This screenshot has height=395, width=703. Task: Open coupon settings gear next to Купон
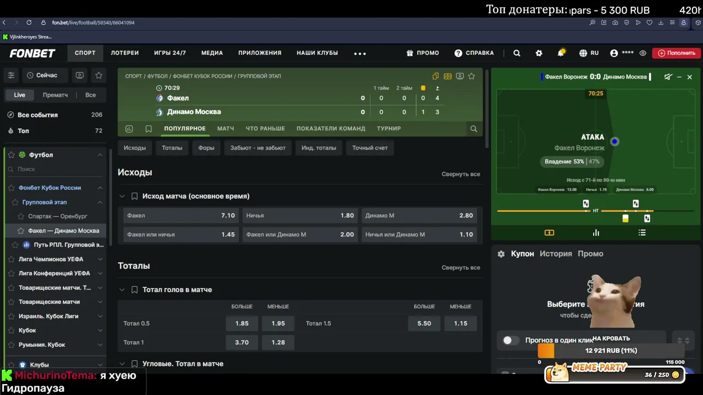coord(501,254)
